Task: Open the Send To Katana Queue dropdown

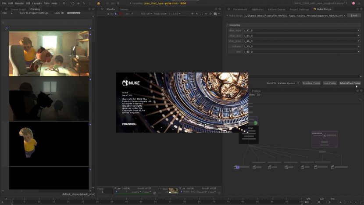Action: (x=288, y=83)
